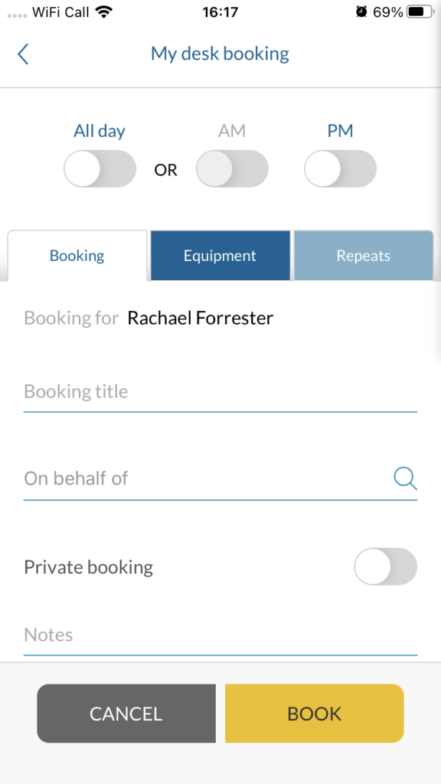441x784 pixels.
Task: Switch on the AM toggle
Action: (232, 169)
